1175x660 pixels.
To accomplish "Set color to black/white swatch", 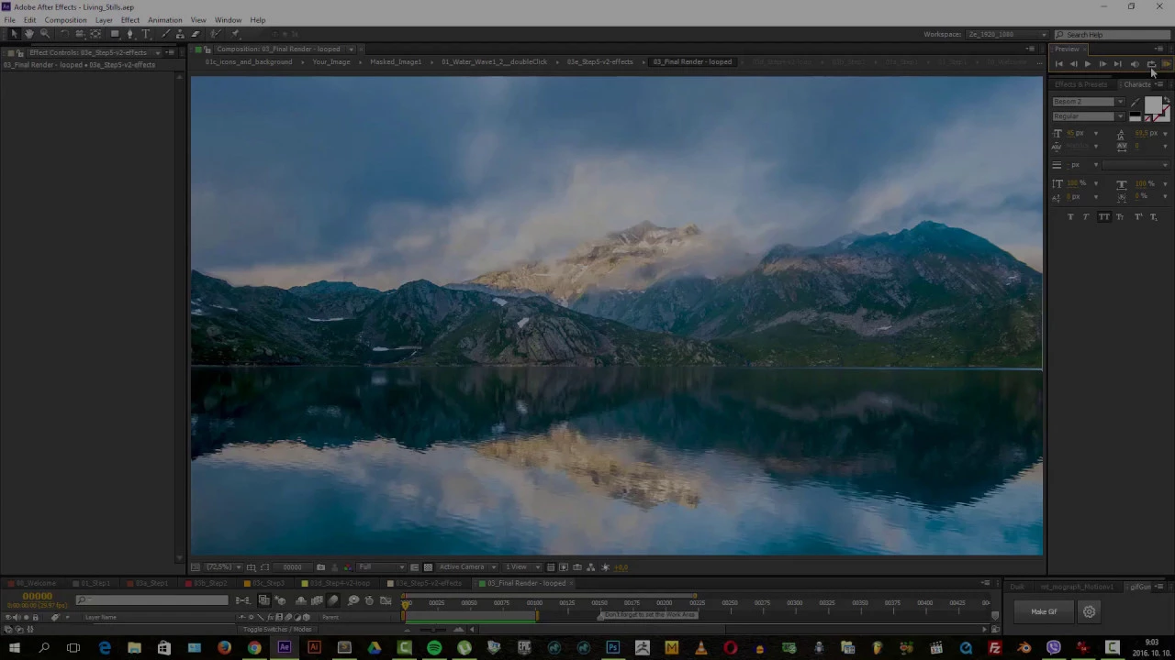I will coord(1135,115).
